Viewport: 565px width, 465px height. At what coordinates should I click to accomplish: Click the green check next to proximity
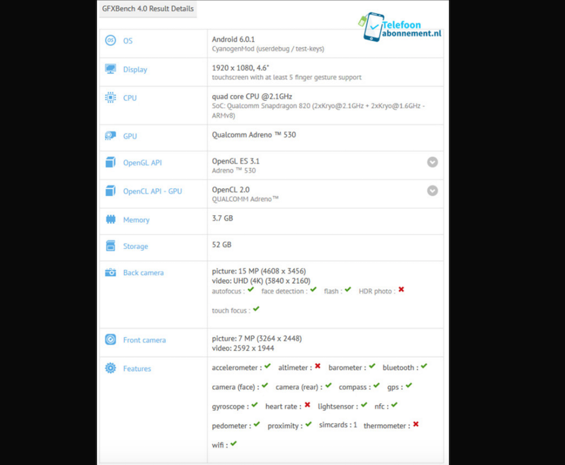coord(308,424)
